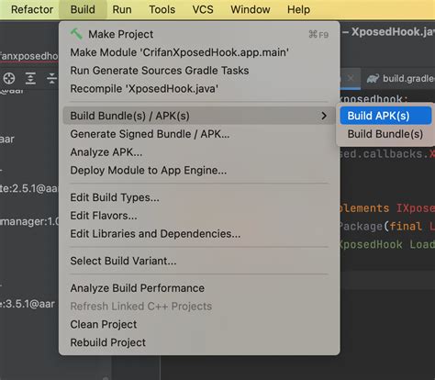Choose Build Bundle(s) in submenu
This screenshot has width=435, height=380.
(385, 134)
